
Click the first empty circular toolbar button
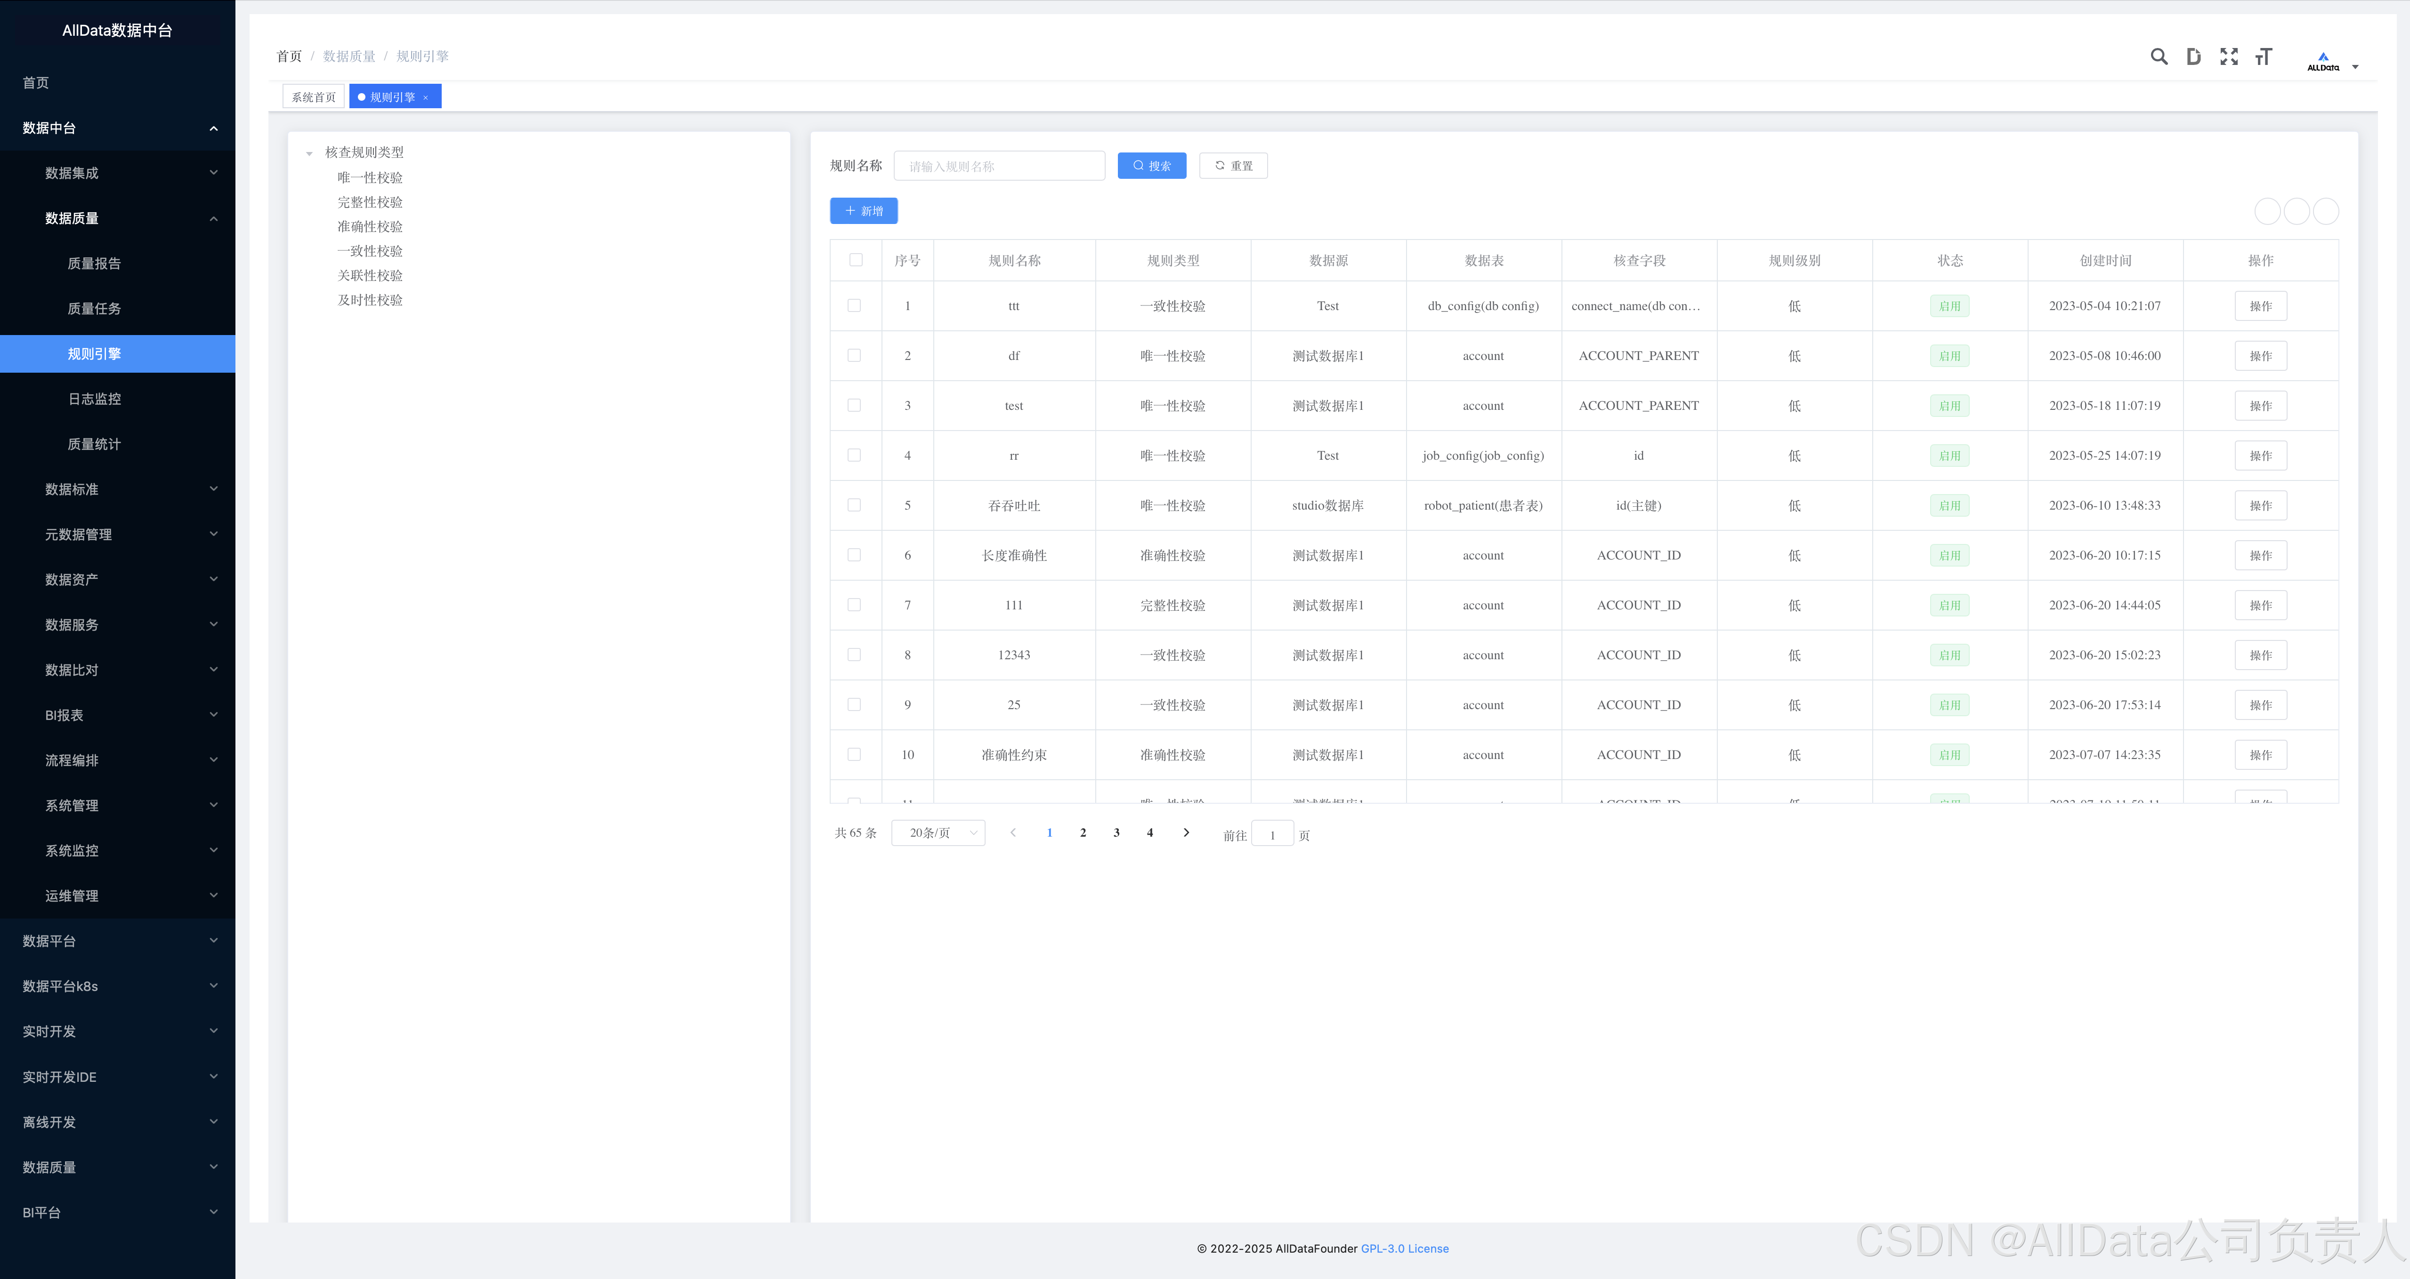[x=2267, y=211]
